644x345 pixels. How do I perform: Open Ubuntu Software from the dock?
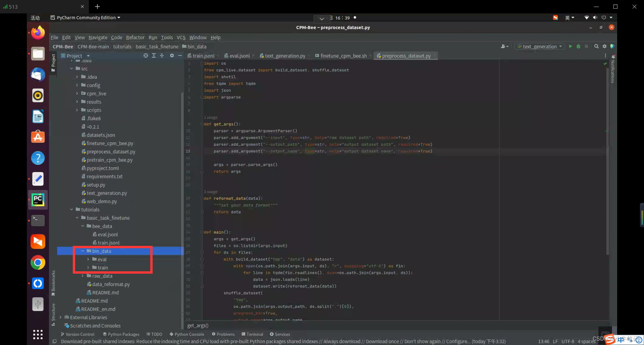[38, 137]
